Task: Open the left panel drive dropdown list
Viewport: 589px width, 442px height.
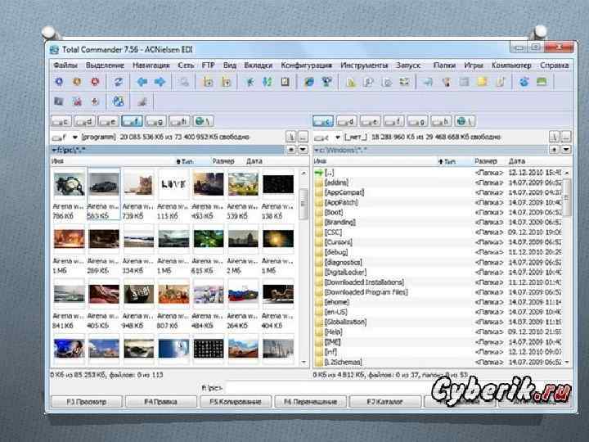Action: [x=74, y=138]
